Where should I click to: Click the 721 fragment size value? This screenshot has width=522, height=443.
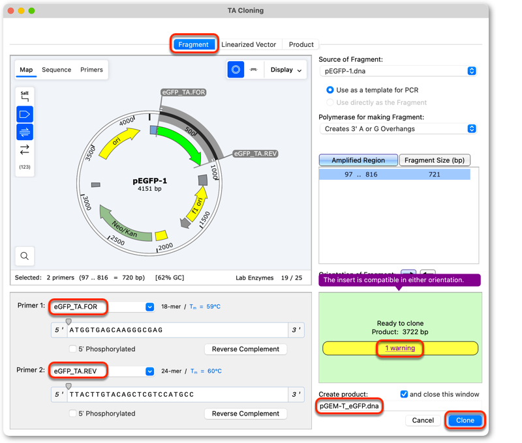pyautogui.click(x=435, y=174)
